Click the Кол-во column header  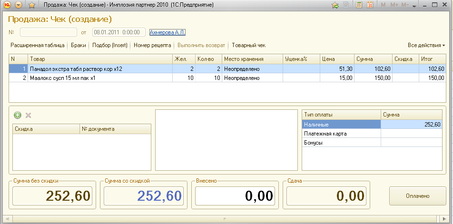[x=208, y=59]
